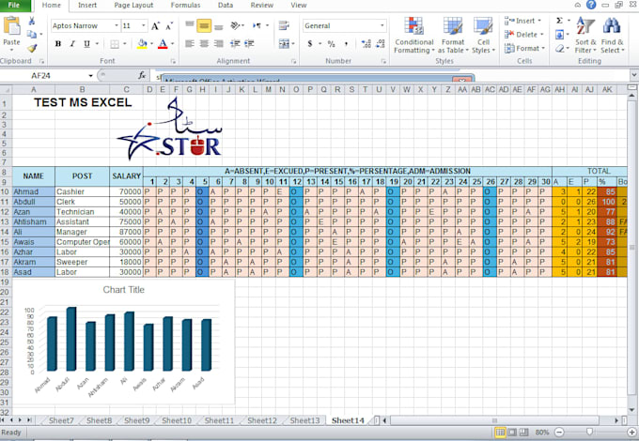Click Merge & Center icon
639x441 pixels.
(x=284, y=43)
